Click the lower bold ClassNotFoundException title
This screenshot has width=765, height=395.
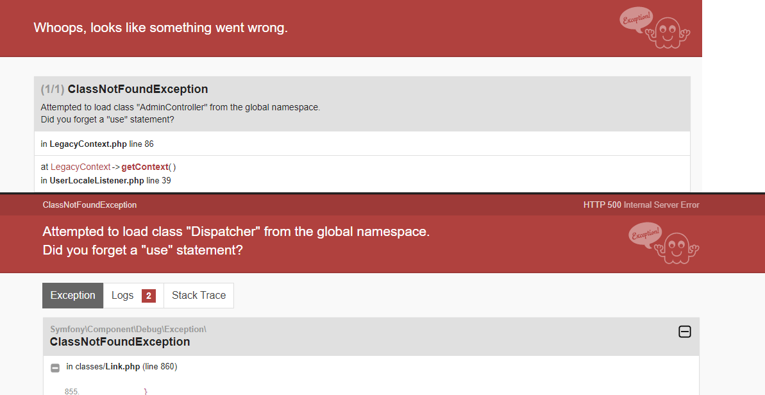120,342
